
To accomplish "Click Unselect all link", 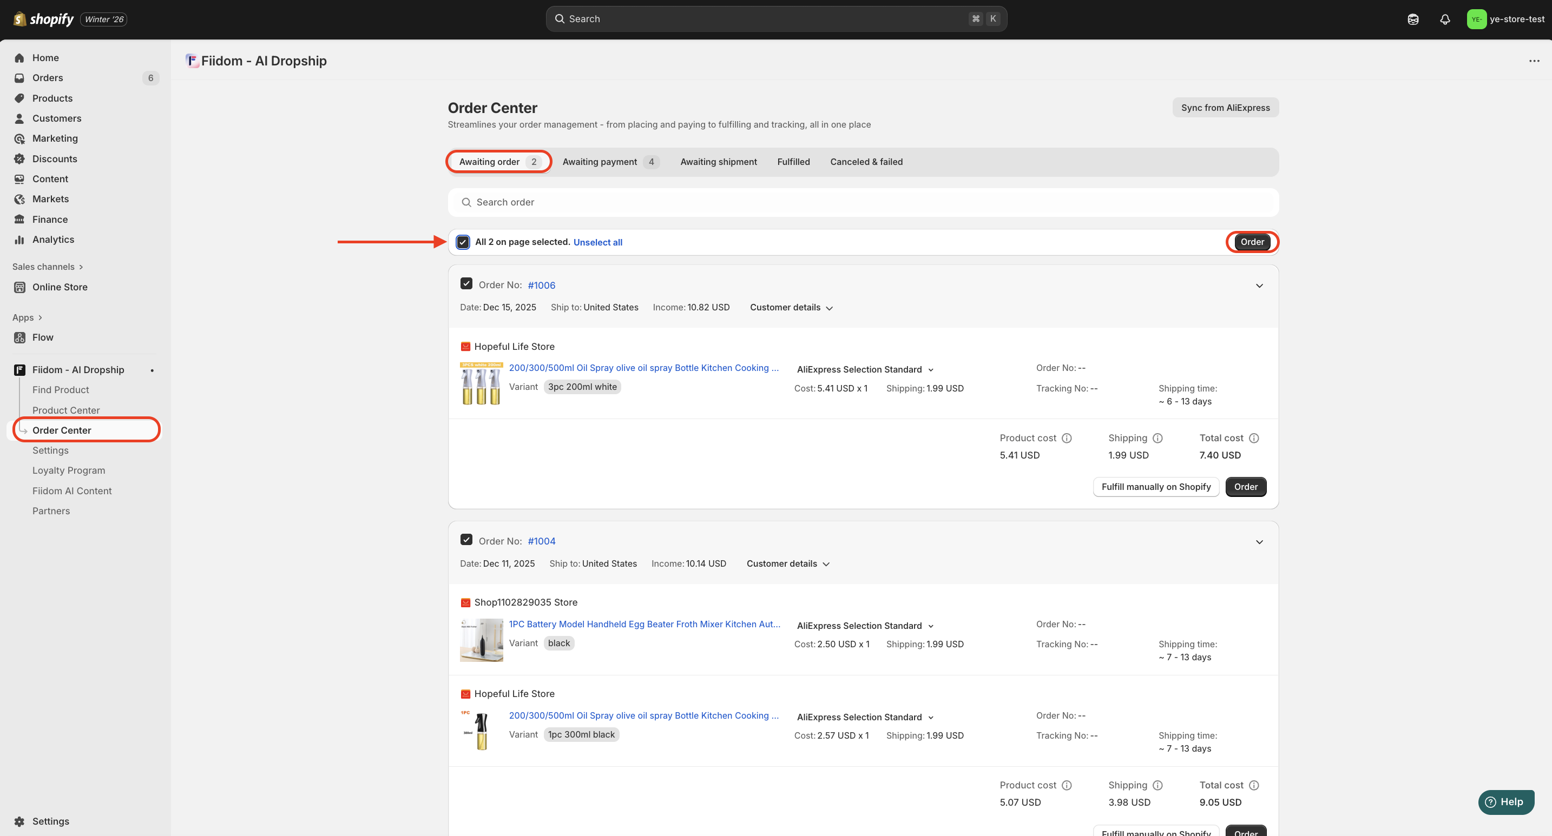I will (x=597, y=243).
